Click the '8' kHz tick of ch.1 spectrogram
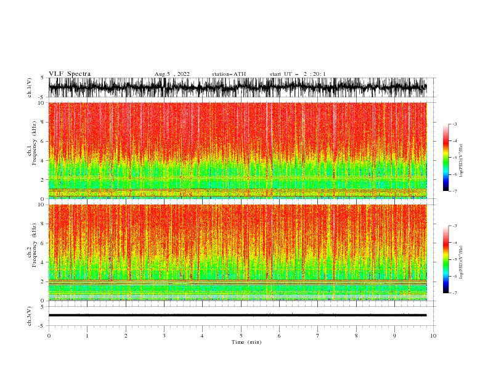This screenshot has width=488, height=377. 43,122
